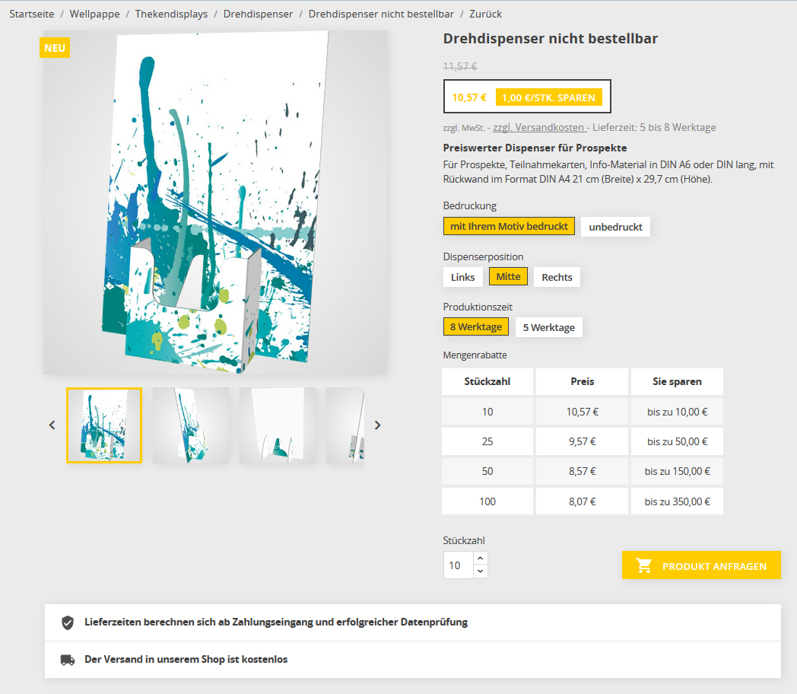Click the PRODUKT ANFRAGEN button
The image size is (797, 694).
(x=701, y=565)
